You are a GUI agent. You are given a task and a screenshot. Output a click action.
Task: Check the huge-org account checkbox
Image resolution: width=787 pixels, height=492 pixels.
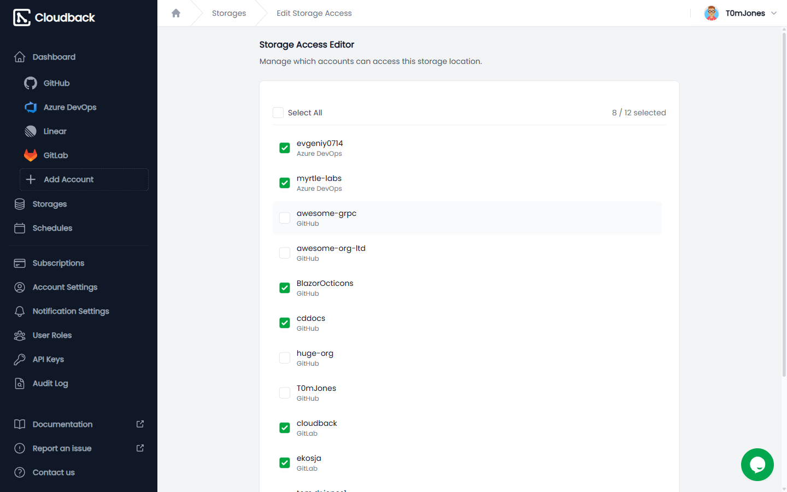[x=285, y=358]
